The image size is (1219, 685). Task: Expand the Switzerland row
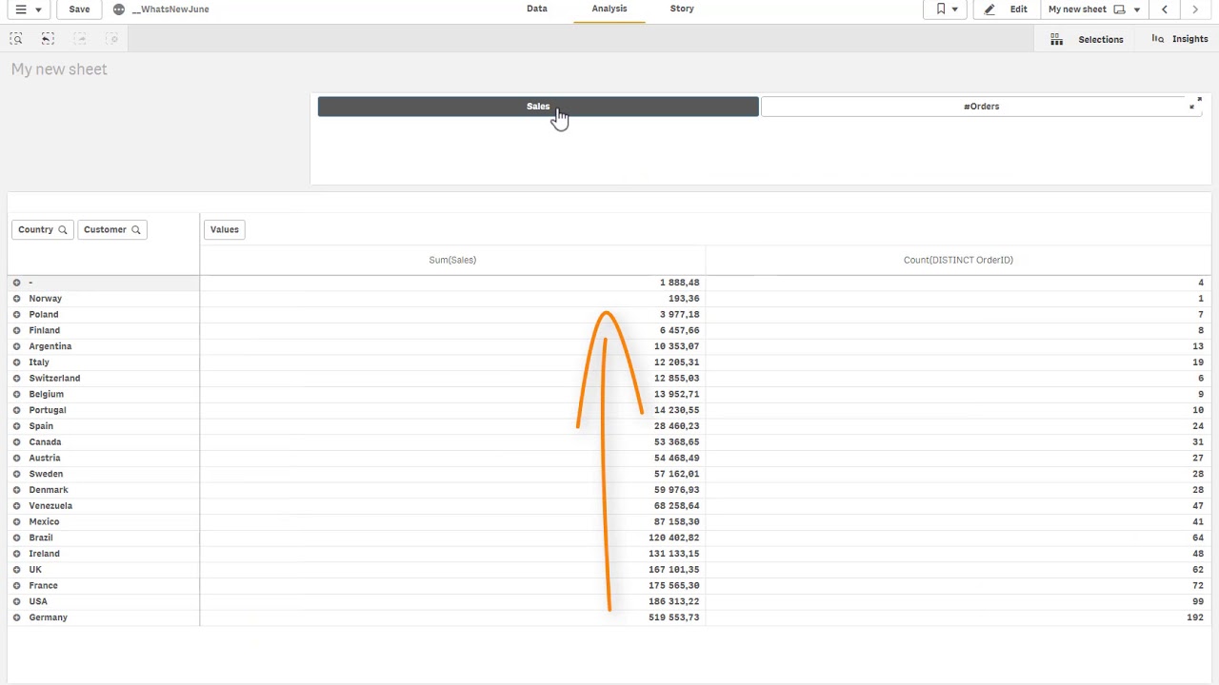pyautogui.click(x=16, y=378)
